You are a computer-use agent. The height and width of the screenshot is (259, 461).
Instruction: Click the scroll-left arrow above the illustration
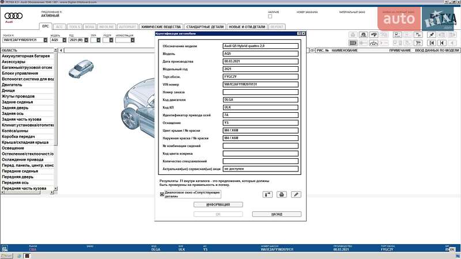[x=61, y=51]
